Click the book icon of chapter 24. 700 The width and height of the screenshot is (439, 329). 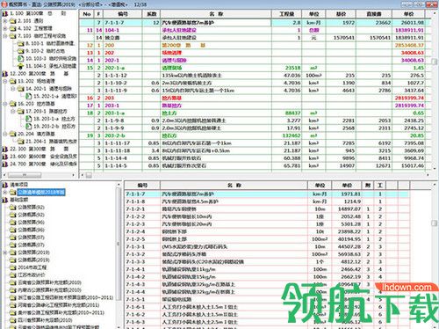tap(5, 164)
